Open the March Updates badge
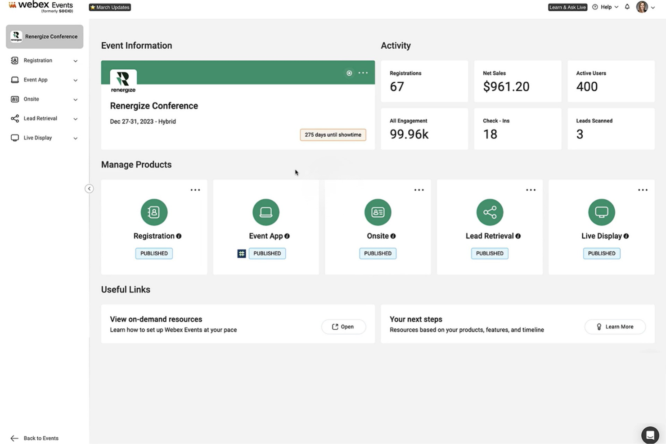 [x=110, y=7]
